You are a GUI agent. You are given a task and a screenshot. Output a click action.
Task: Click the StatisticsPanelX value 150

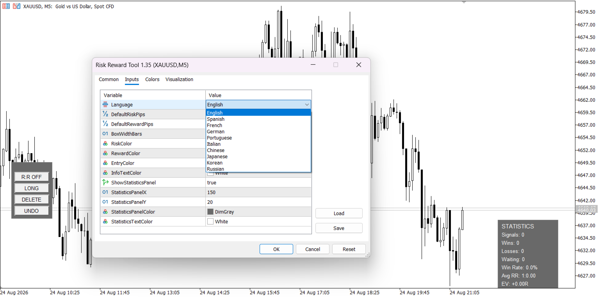(258, 192)
